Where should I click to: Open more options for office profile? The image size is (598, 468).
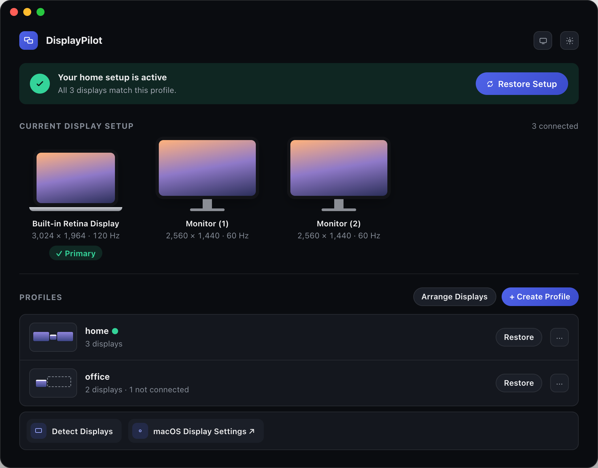pyautogui.click(x=559, y=383)
